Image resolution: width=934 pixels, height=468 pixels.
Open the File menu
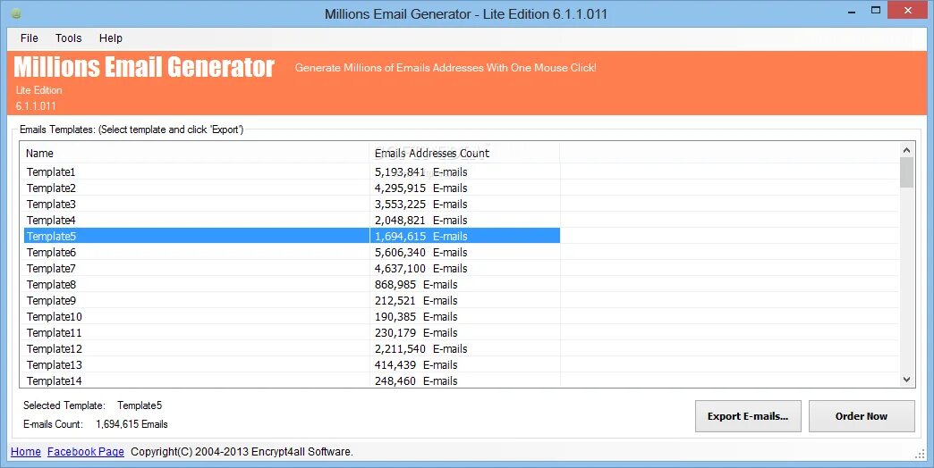coord(30,38)
